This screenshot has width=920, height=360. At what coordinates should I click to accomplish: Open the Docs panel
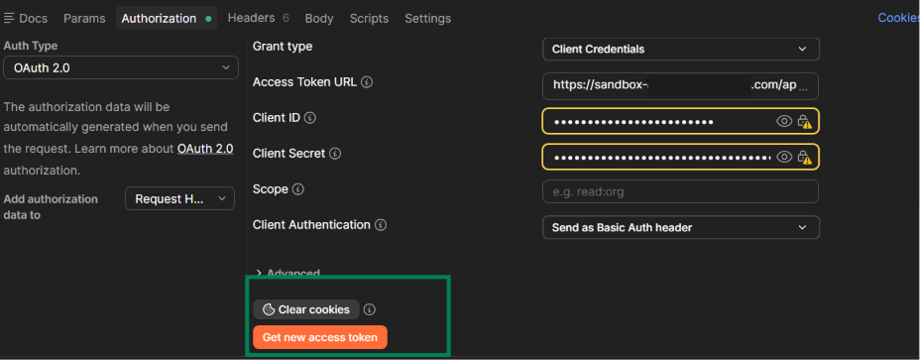(x=25, y=18)
